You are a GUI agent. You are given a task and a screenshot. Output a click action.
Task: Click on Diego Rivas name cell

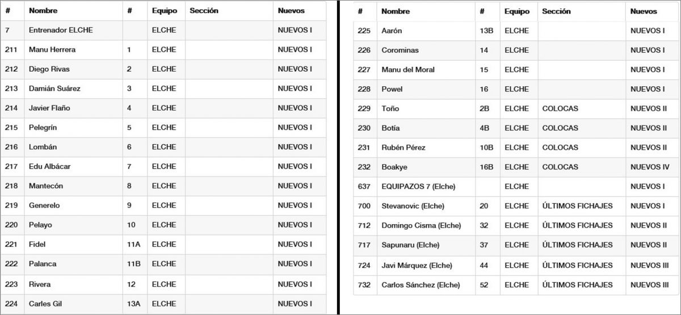(x=49, y=69)
